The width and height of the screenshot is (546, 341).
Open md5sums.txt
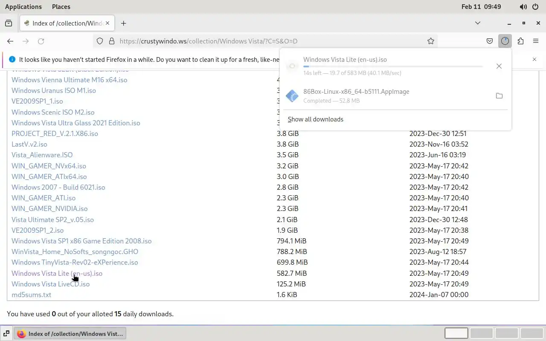(x=31, y=295)
